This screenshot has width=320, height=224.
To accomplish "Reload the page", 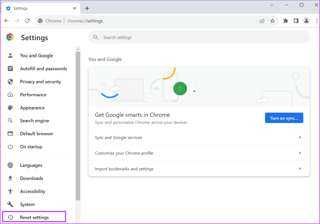I will [27, 21].
